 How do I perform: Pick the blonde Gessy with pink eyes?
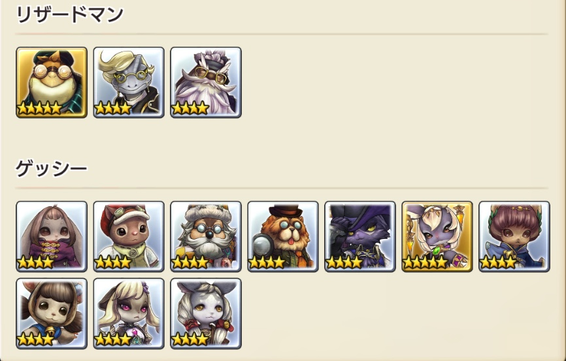(129, 313)
